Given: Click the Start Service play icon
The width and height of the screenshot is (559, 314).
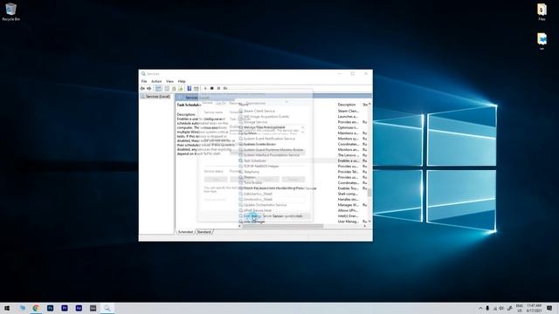Looking at the screenshot, I should click(205, 88).
